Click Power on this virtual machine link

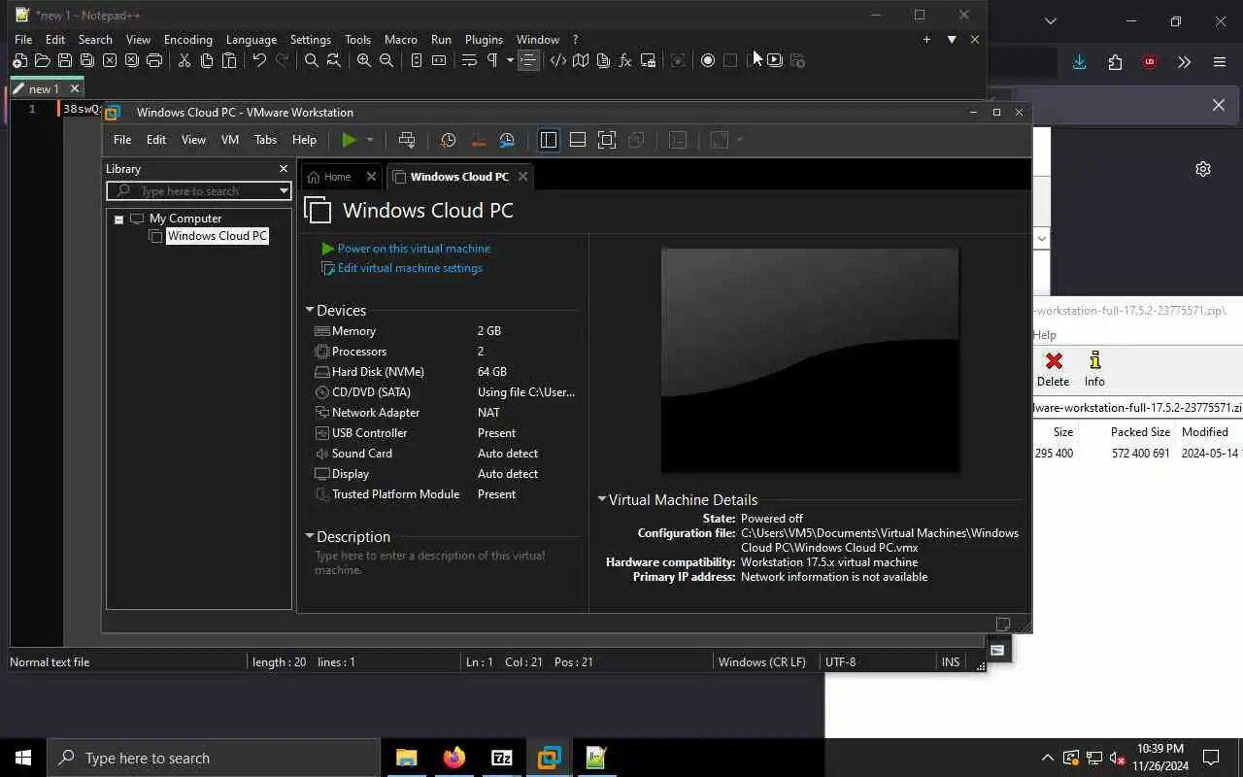[414, 249]
